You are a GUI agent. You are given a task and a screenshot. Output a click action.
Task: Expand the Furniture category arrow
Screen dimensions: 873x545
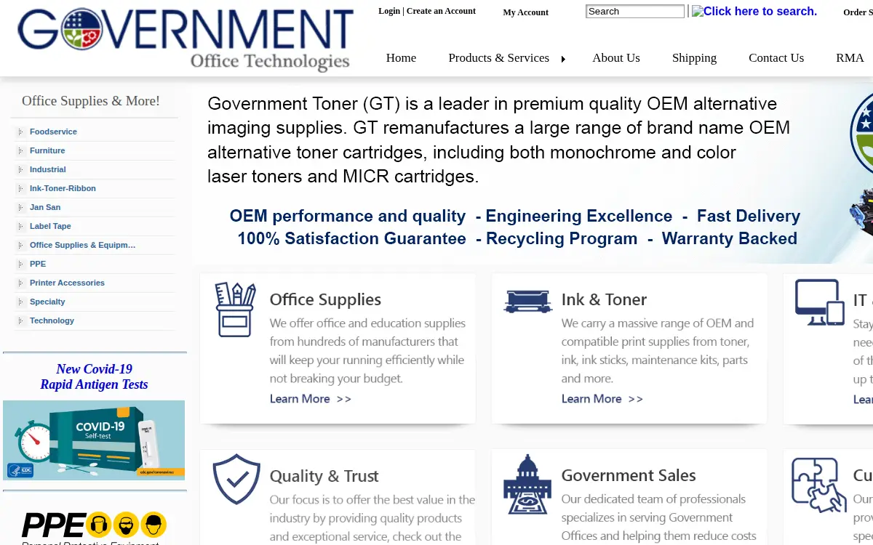(20, 151)
